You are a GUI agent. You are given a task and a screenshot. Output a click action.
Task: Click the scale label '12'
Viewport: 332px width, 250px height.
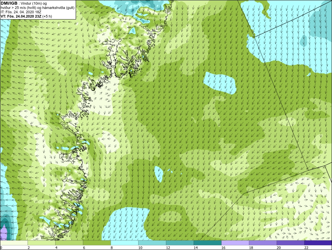pos(168,248)
